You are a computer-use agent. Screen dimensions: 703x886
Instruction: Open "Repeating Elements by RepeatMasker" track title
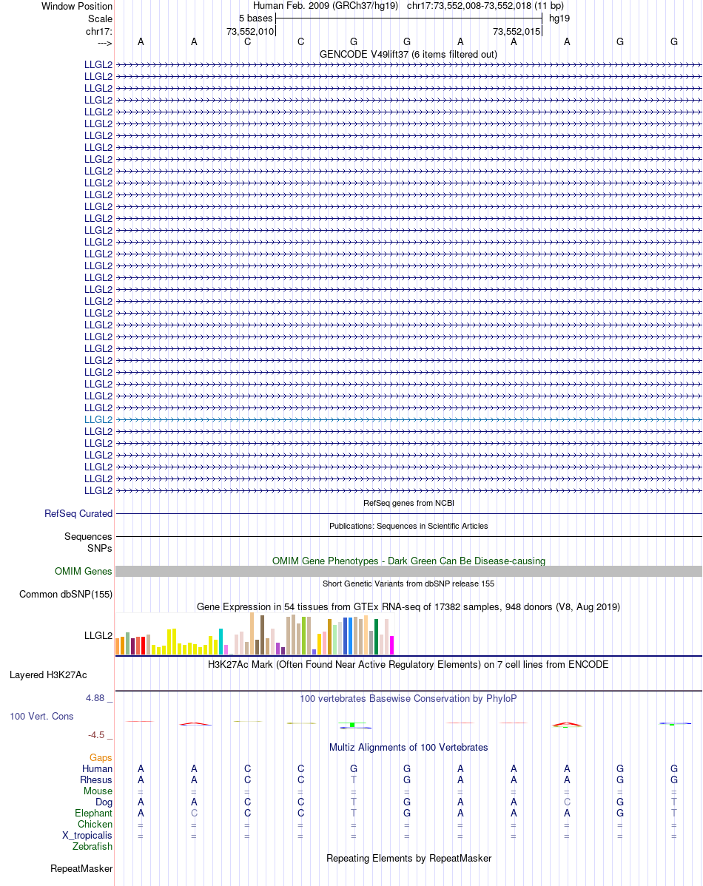(x=408, y=858)
